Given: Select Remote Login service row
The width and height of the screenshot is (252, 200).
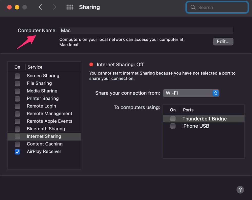Looking at the screenshot, I should click(44, 106).
